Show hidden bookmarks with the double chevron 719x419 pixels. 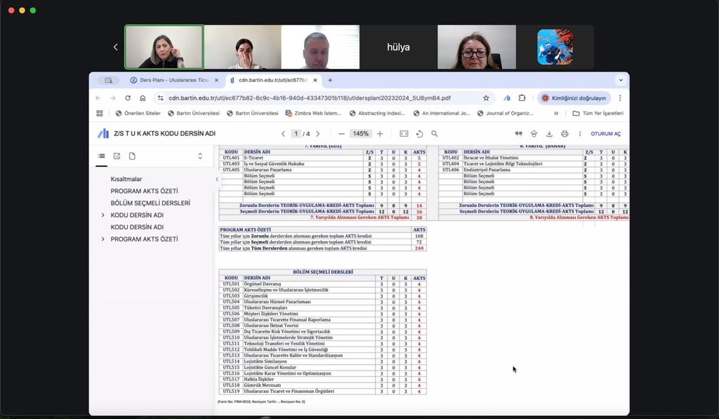(x=556, y=113)
